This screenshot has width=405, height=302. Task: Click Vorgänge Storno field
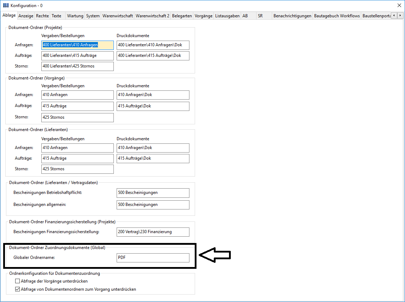coord(77,117)
